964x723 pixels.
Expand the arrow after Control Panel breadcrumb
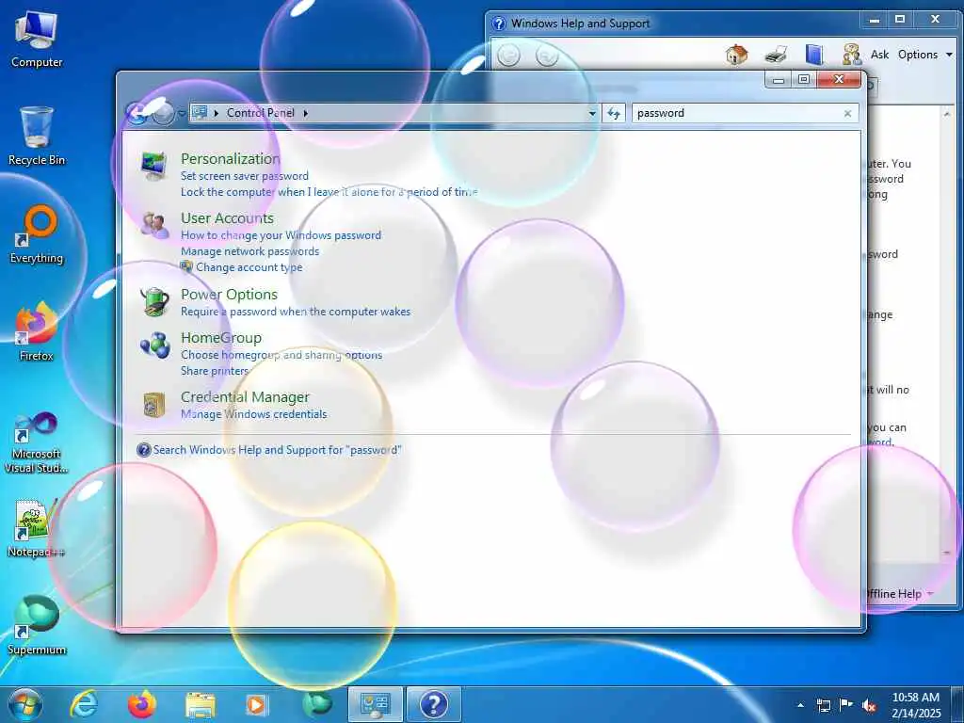click(306, 113)
